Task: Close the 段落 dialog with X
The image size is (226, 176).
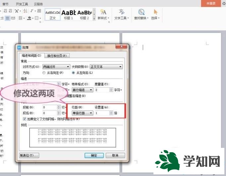Action: 121,46
